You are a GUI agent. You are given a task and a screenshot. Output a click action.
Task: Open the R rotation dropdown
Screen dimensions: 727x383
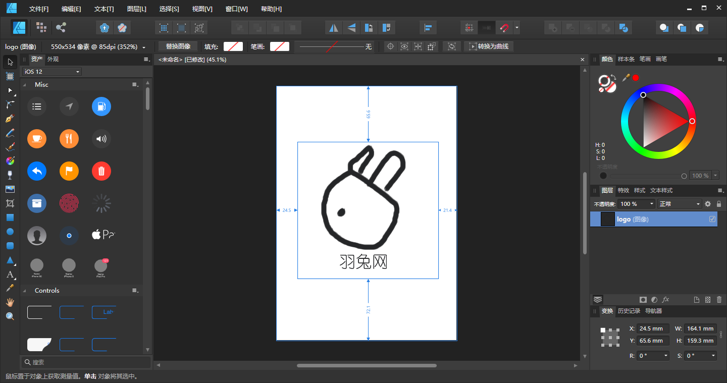click(x=653, y=356)
